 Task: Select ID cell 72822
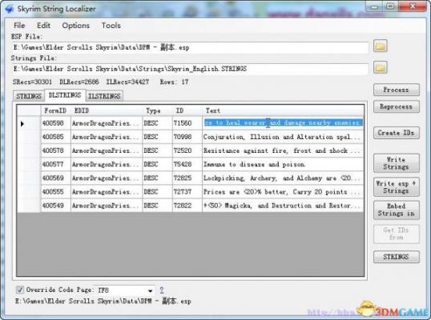click(187, 206)
